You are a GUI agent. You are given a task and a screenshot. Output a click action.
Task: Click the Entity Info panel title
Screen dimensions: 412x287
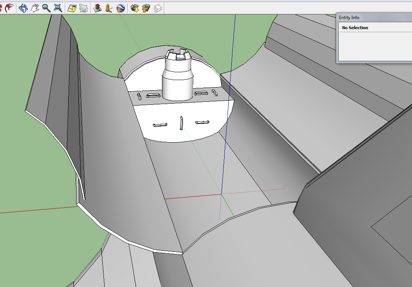pyautogui.click(x=349, y=18)
